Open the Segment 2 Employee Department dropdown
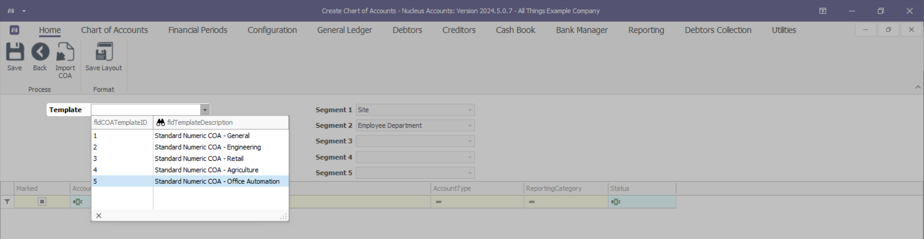This screenshot has width=924, height=239. (470, 126)
